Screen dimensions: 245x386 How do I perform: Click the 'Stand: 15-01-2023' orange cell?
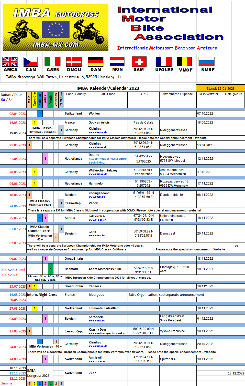220,88
